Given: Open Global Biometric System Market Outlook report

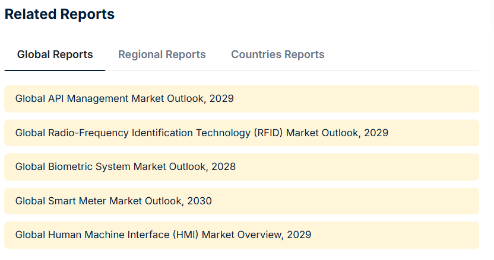Looking at the screenshot, I should (242, 167).
